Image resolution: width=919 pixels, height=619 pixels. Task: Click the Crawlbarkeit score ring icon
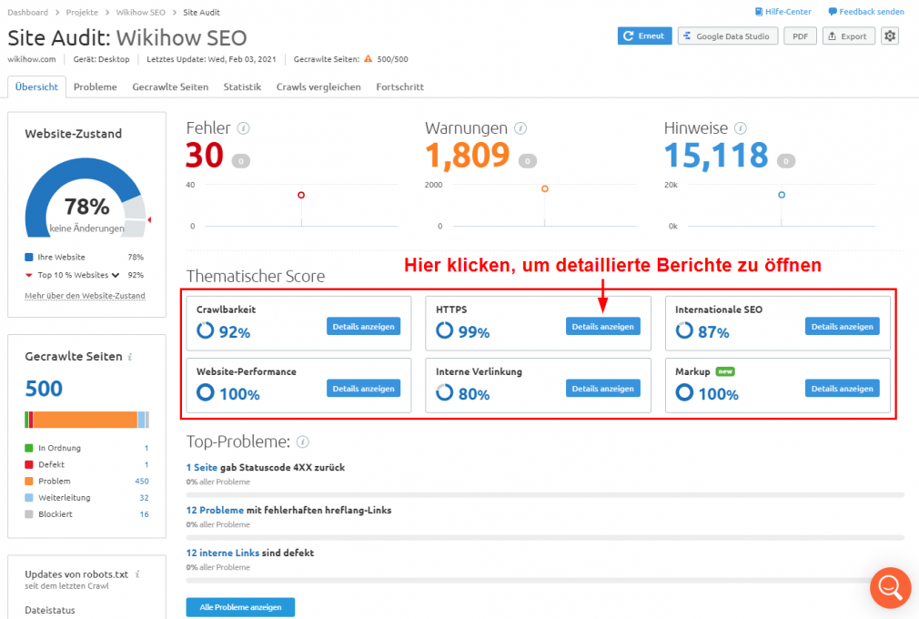[x=205, y=330]
